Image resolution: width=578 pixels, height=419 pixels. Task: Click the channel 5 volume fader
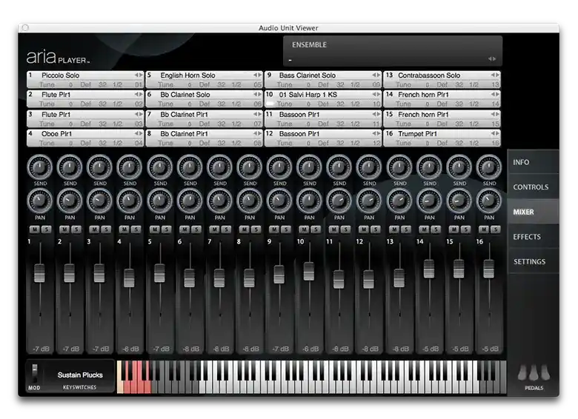click(159, 273)
